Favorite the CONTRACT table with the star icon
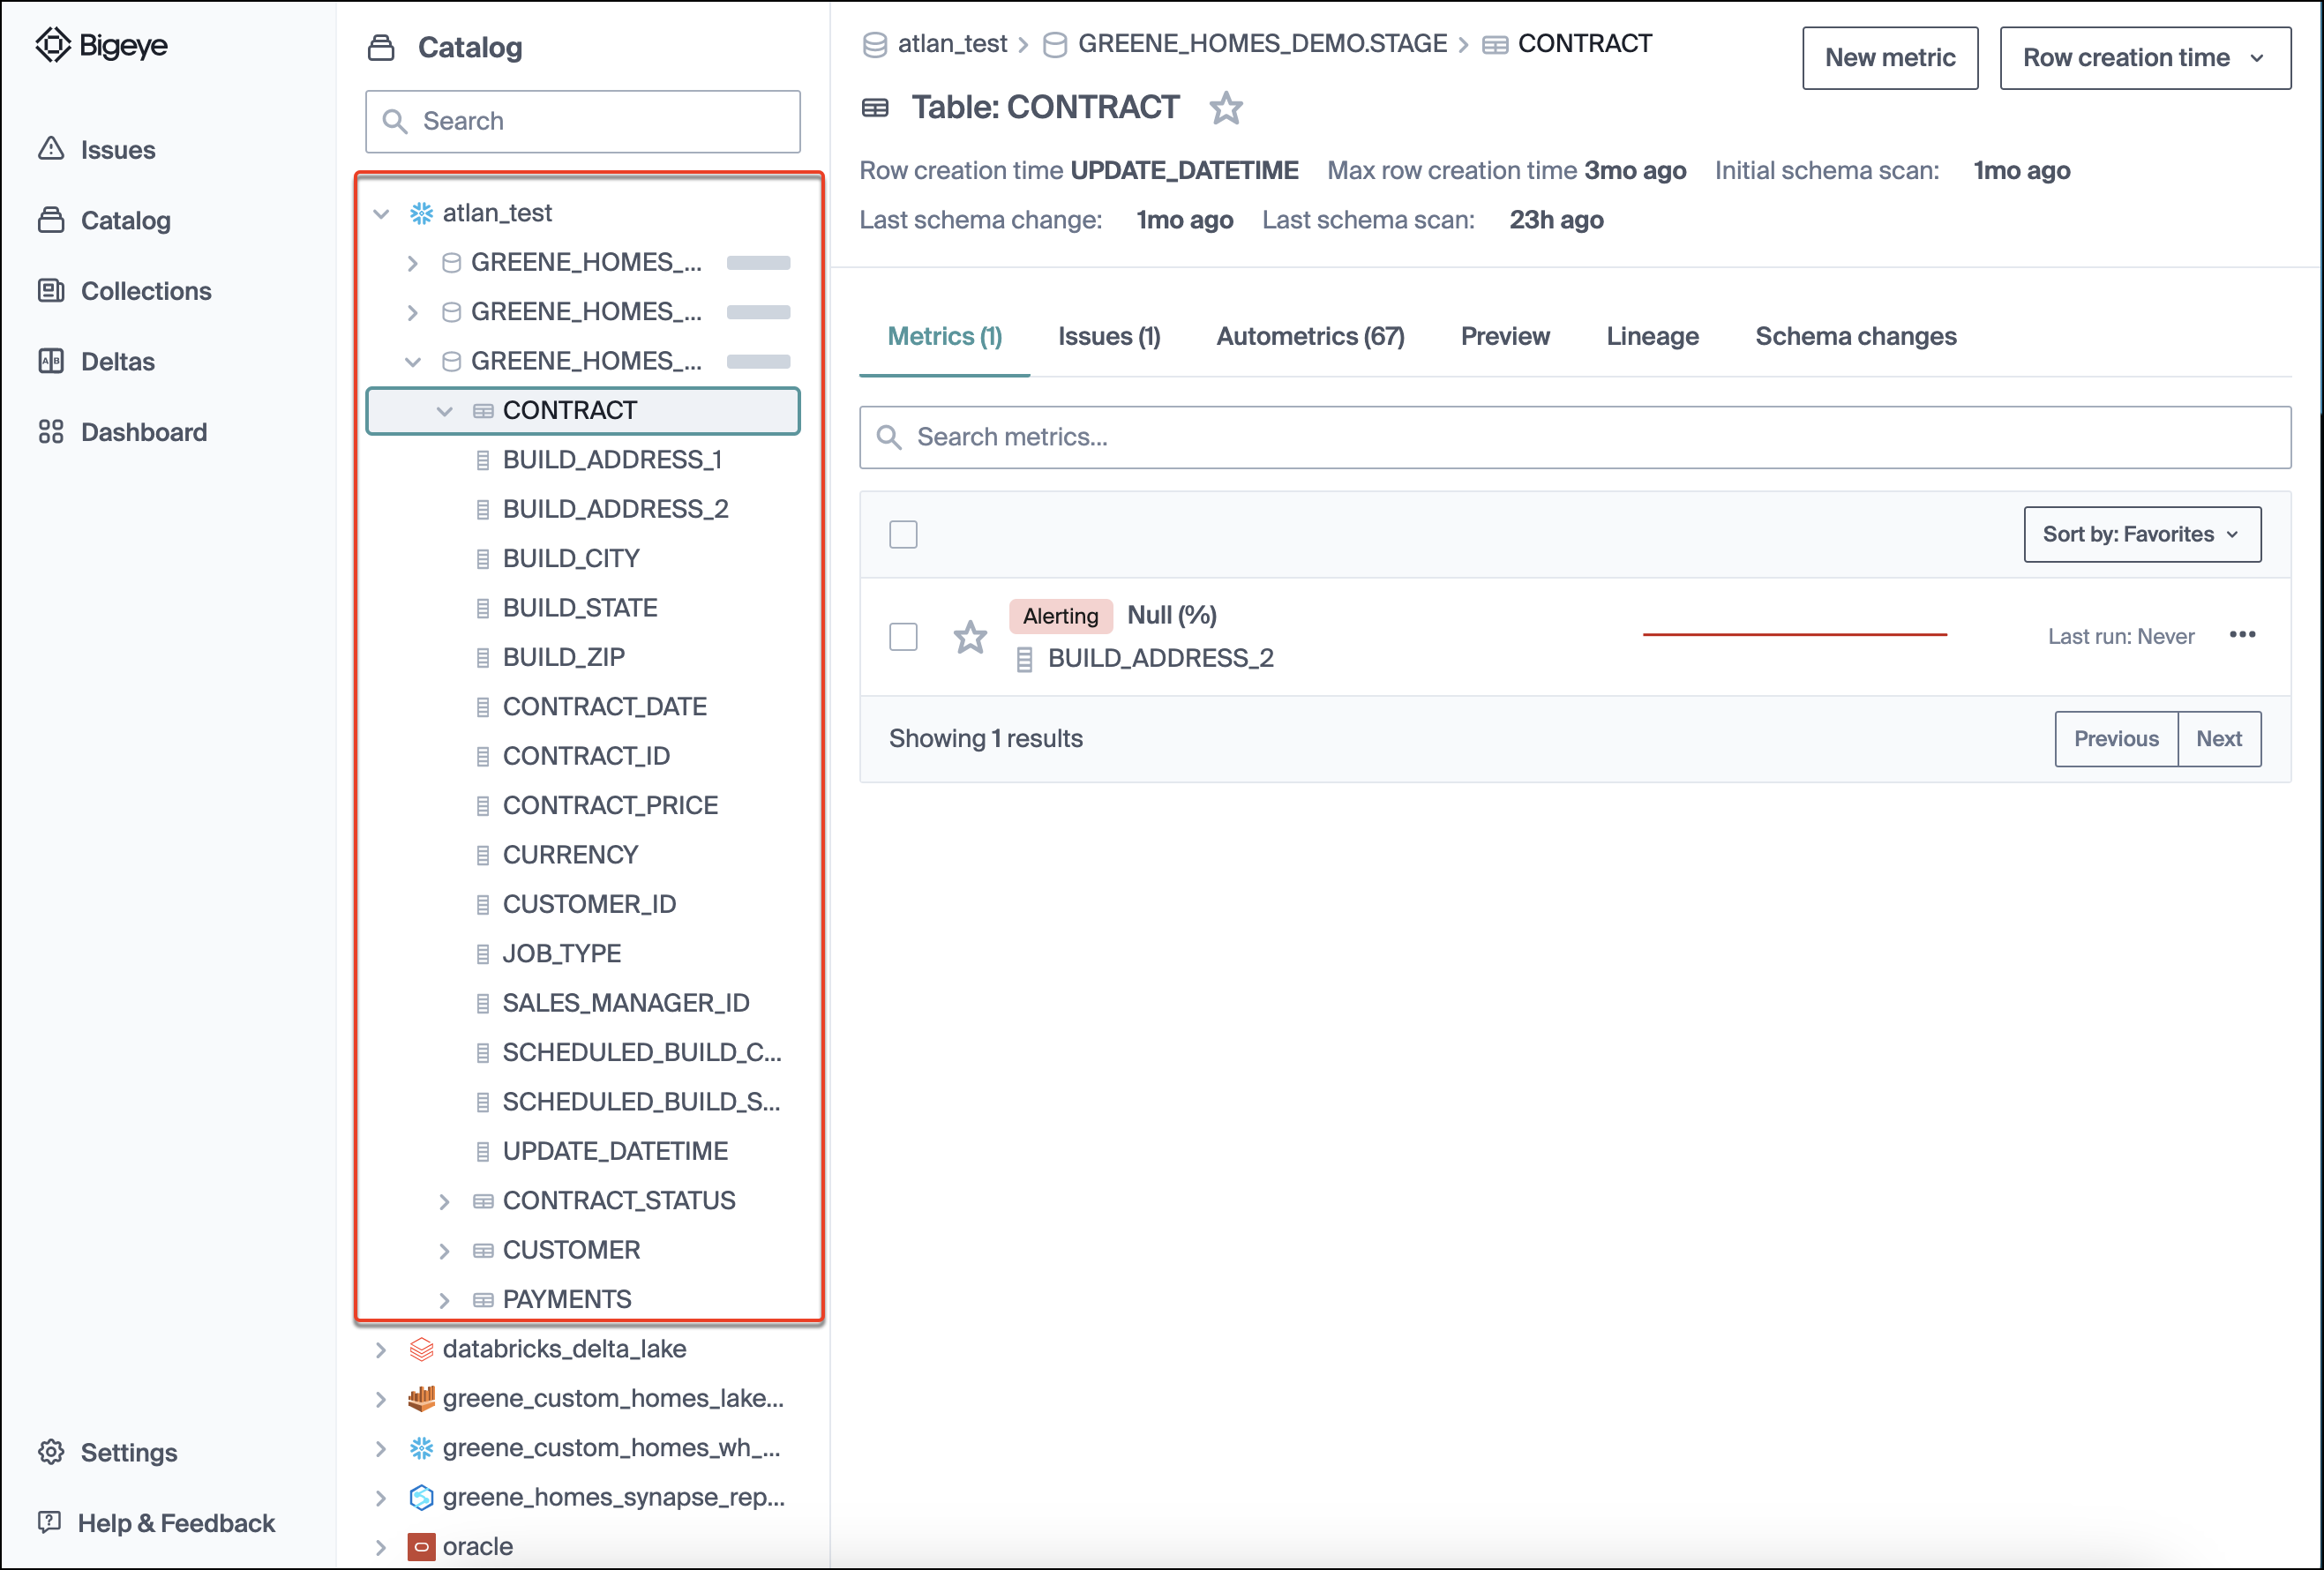This screenshot has height=1570, width=2324. (1226, 107)
